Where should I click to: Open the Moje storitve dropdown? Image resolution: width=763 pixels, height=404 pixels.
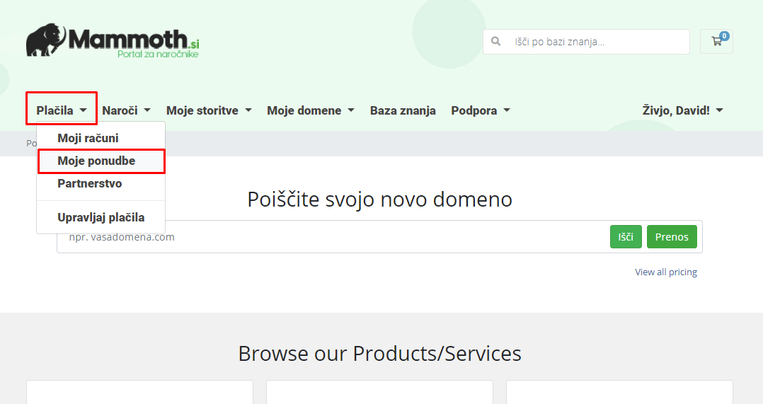(209, 110)
